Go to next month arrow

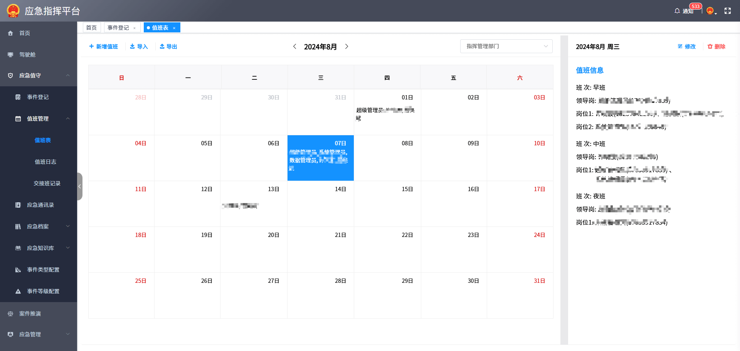click(346, 47)
